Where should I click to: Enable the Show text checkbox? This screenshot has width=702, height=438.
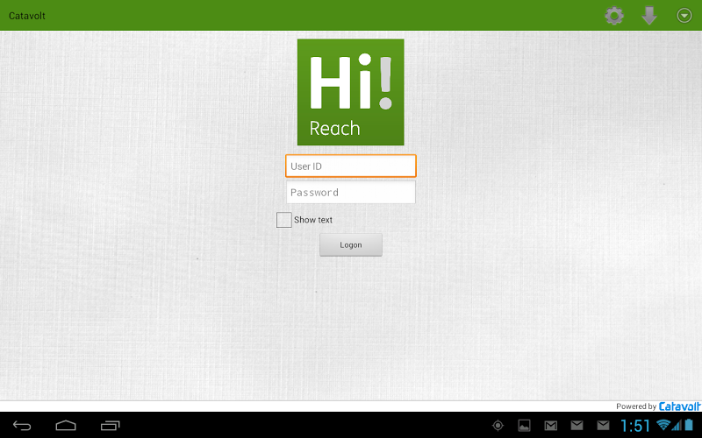[284, 220]
